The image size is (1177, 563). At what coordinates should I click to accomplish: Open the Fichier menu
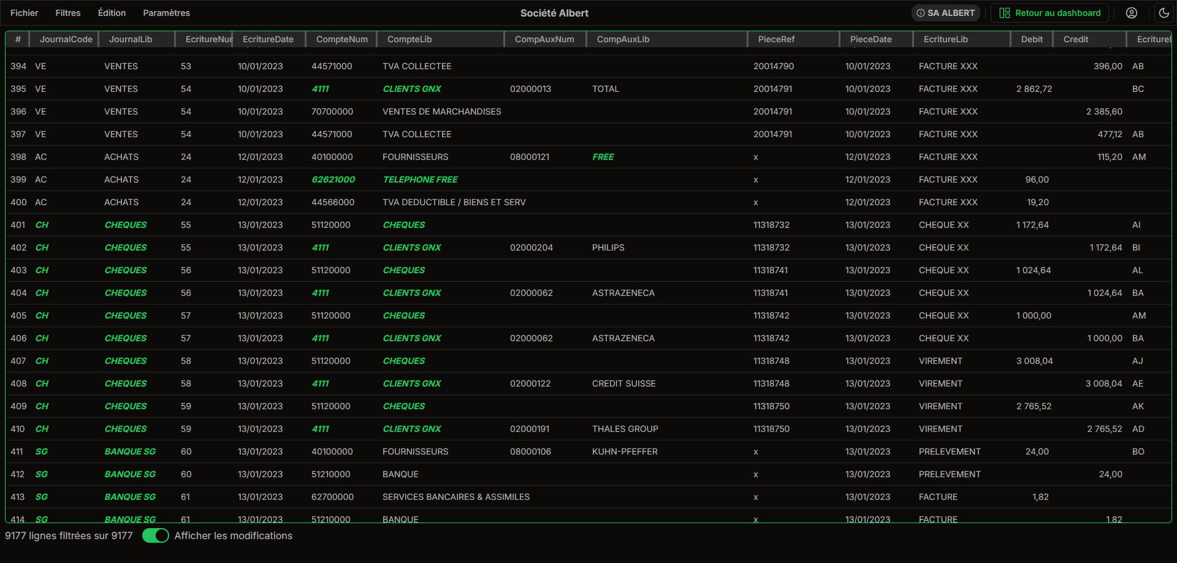click(x=24, y=13)
